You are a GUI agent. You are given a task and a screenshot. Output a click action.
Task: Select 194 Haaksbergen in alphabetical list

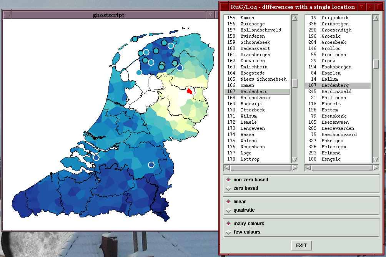tap(338, 67)
